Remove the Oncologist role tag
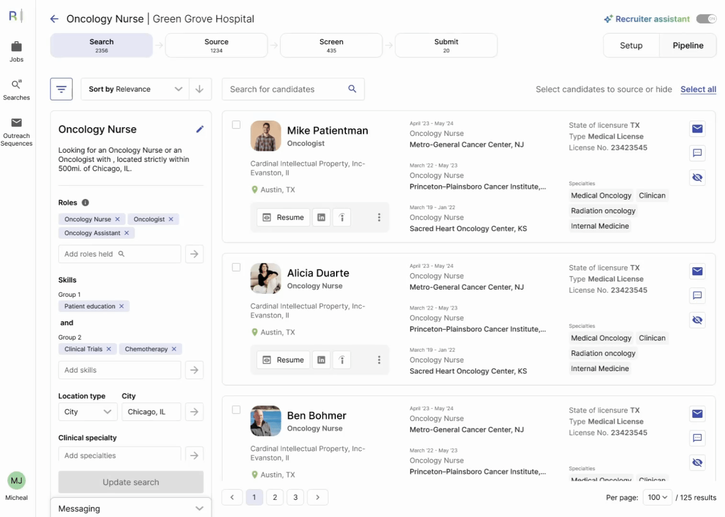This screenshot has height=517, width=725. (171, 219)
